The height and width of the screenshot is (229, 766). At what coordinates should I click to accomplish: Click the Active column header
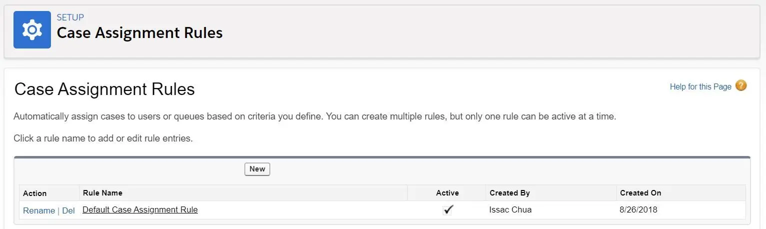pyautogui.click(x=447, y=193)
